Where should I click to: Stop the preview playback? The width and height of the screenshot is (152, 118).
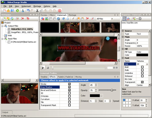point(48,68)
